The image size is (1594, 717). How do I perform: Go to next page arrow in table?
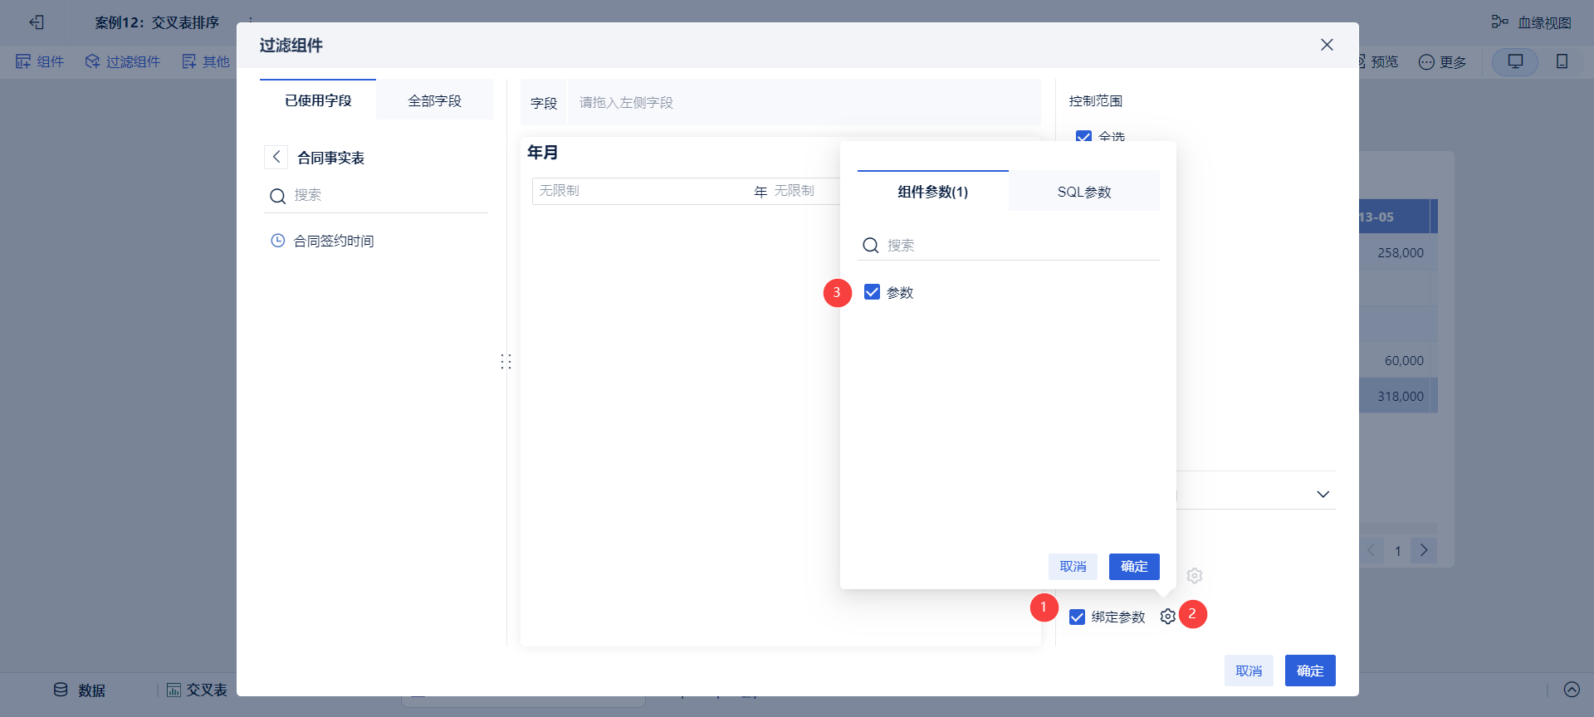(x=1424, y=550)
